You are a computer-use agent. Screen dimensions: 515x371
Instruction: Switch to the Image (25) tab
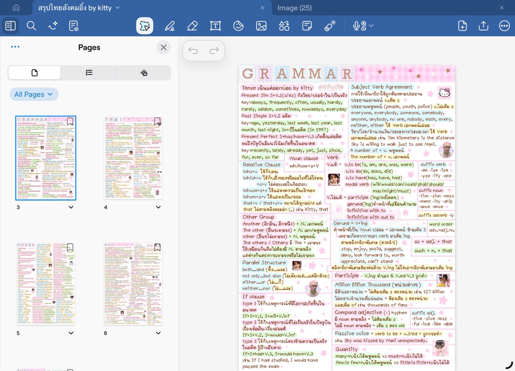click(294, 8)
